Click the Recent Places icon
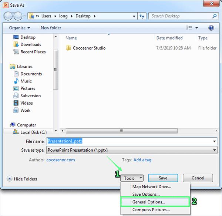Screen dimensions: 222x216 (16, 52)
